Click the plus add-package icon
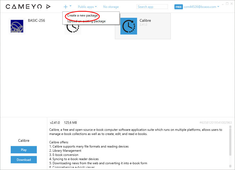Image resolution: width=235 pixels, height=170 pixels. point(66,7)
